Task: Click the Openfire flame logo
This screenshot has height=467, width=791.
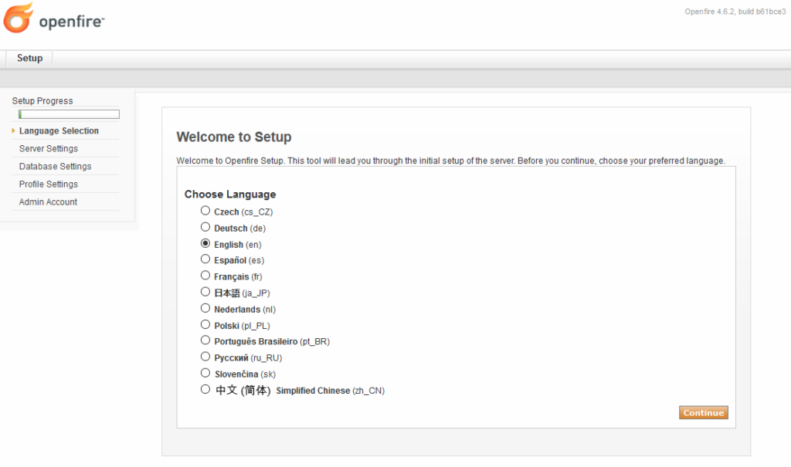Action: point(19,18)
